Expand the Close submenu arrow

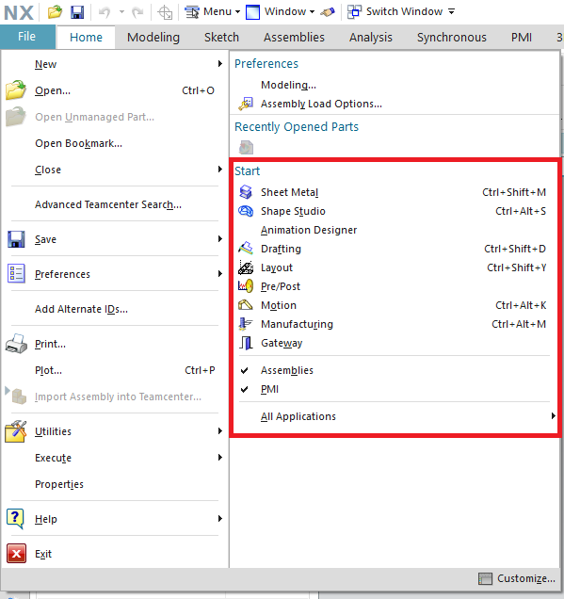pos(220,170)
